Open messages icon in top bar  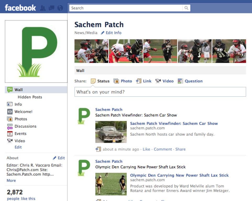click(51, 8)
